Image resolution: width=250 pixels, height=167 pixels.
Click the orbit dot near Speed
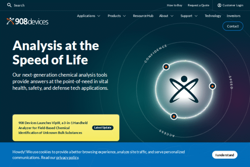(x=212, y=86)
